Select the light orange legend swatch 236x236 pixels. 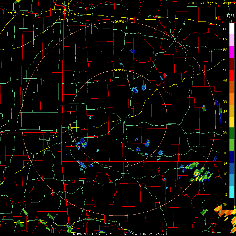pos(232,99)
